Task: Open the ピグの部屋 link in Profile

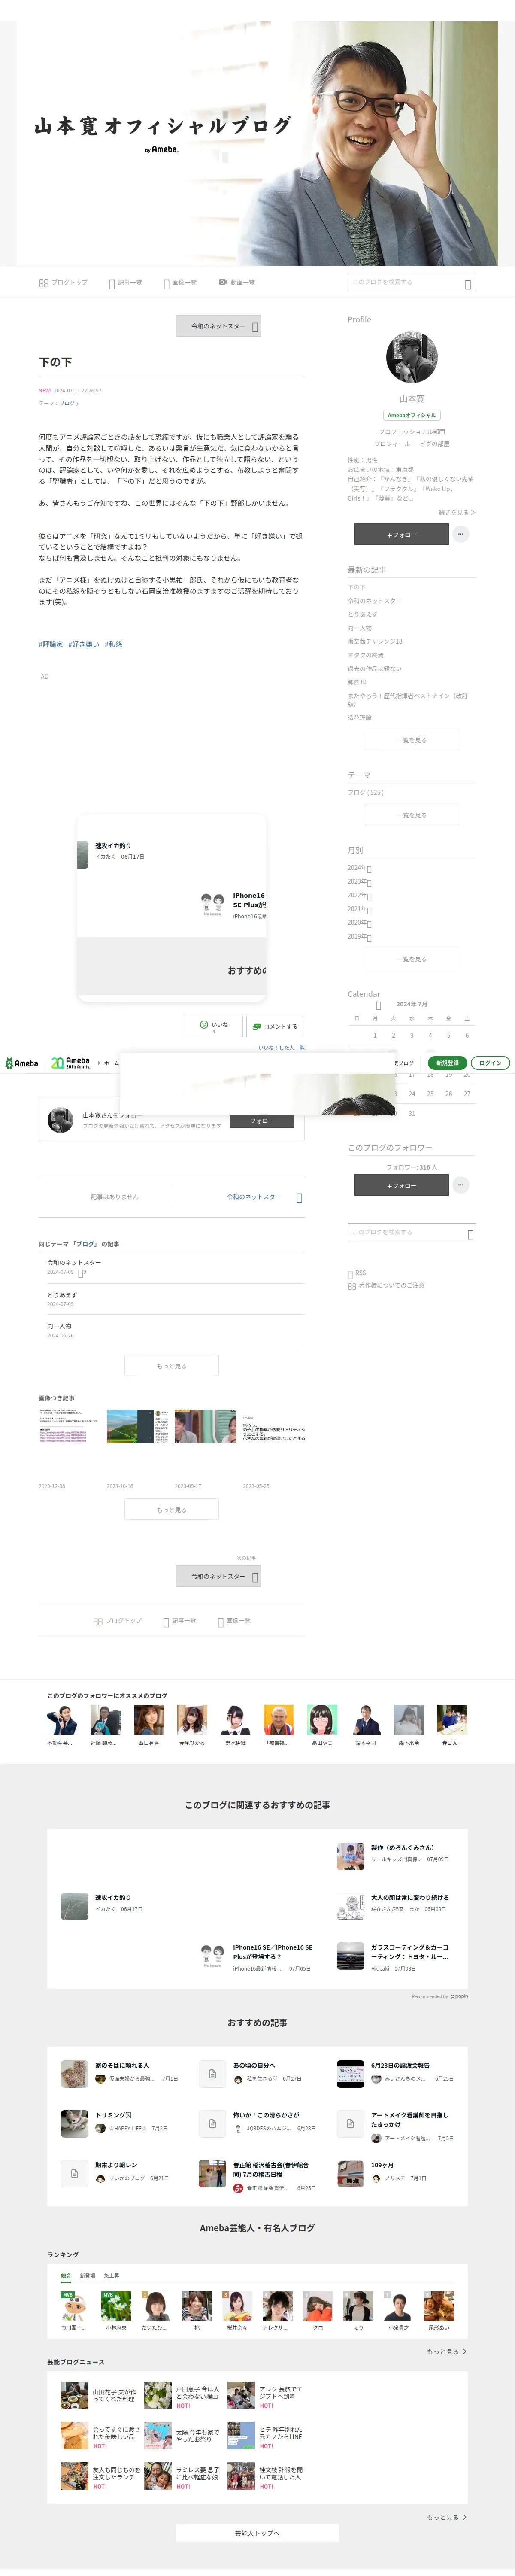Action: click(x=434, y=444)
